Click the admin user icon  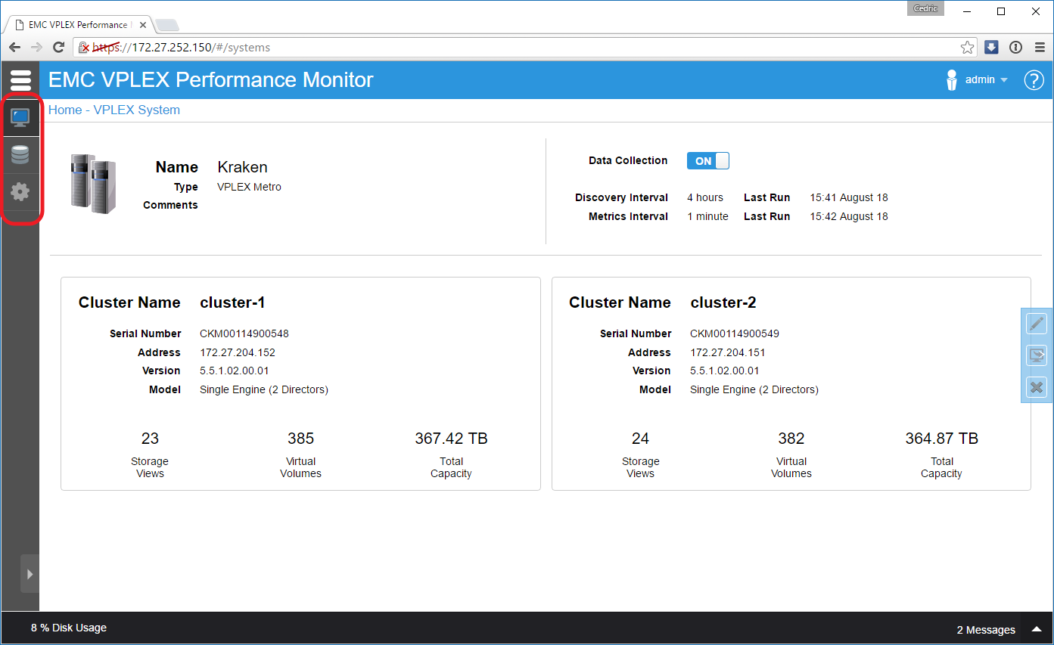[x=952, y=80]
